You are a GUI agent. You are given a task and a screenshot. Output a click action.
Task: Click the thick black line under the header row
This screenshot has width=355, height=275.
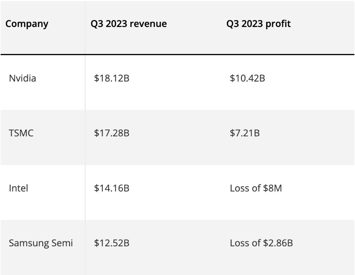point(177,54)
